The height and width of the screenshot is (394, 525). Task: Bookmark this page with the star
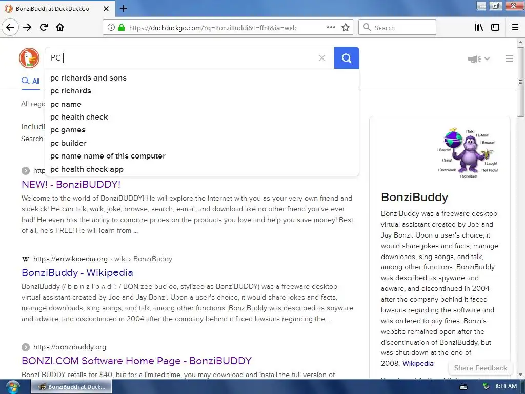[346, 28]
